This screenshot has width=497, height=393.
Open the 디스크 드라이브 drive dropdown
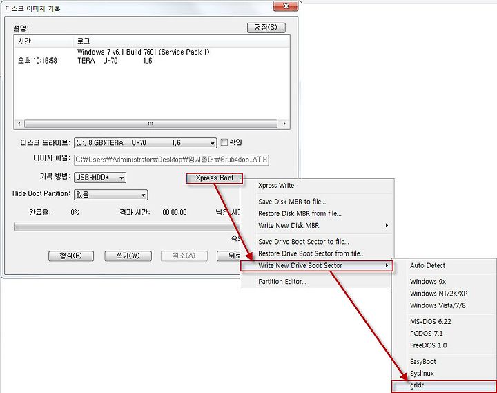[145, 143]
